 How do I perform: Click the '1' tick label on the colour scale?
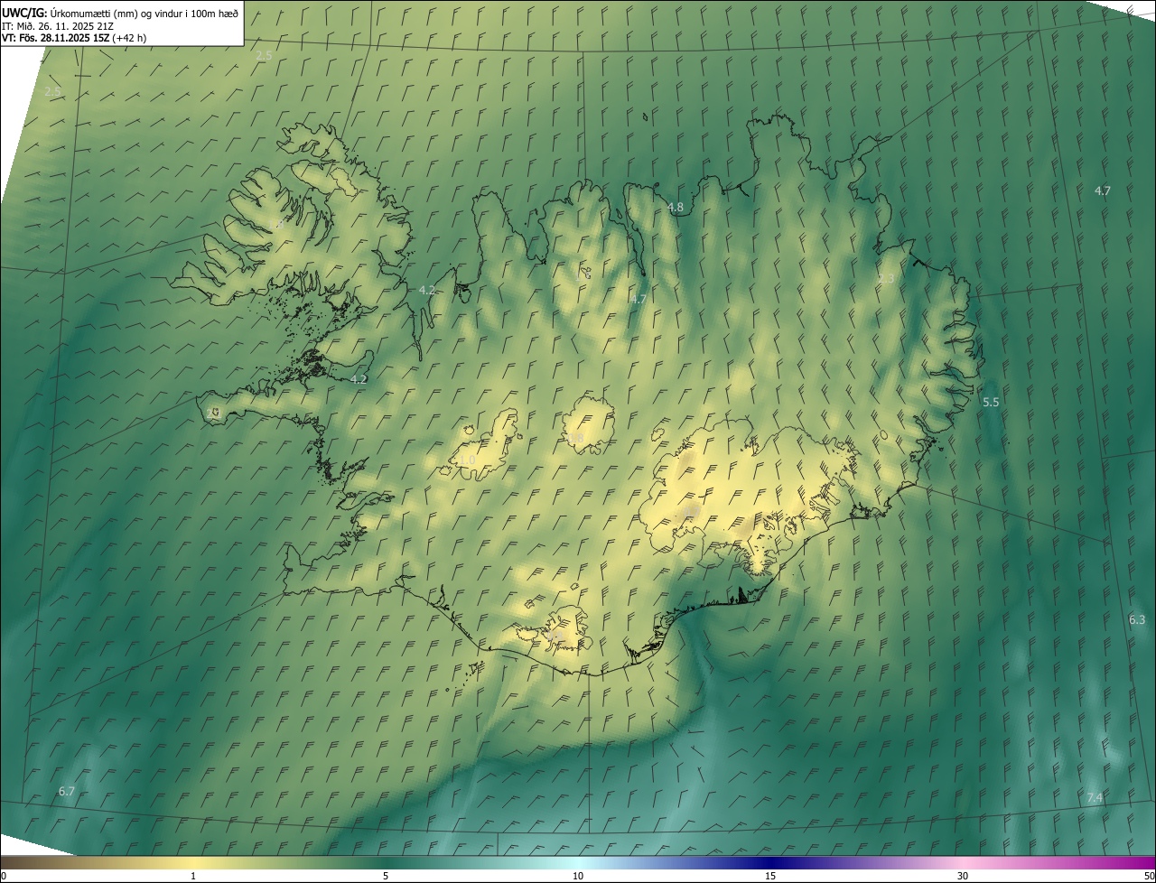(x=193, y=877)
